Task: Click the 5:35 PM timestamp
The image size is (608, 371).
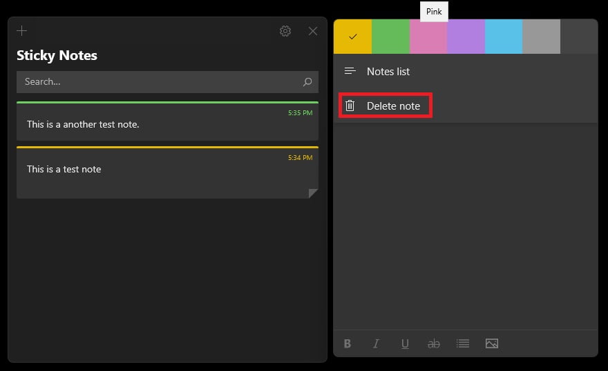Action: pos(300,113)
